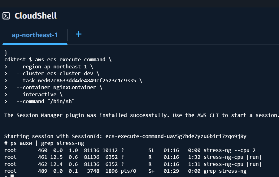Click the '--region ap-northeast-1' argument line
The image size is (279, 177).
tap(55, 67)
